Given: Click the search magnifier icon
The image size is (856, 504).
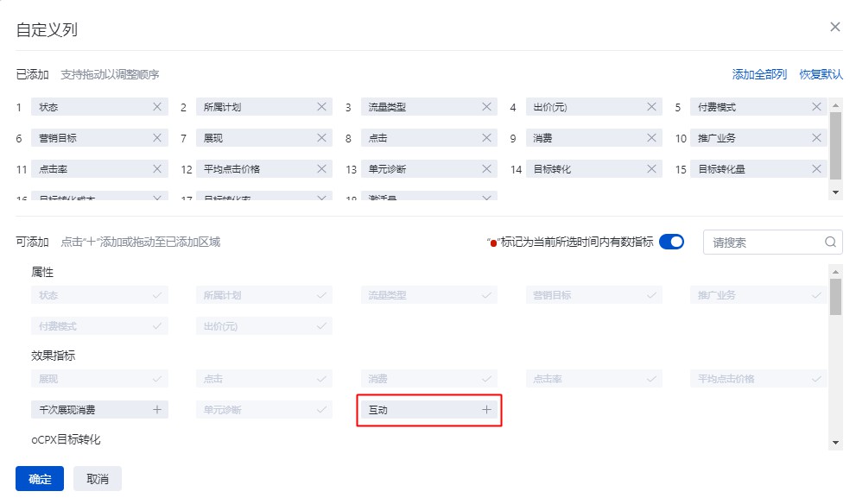Looking at the screenshot, I should (831, 243).
